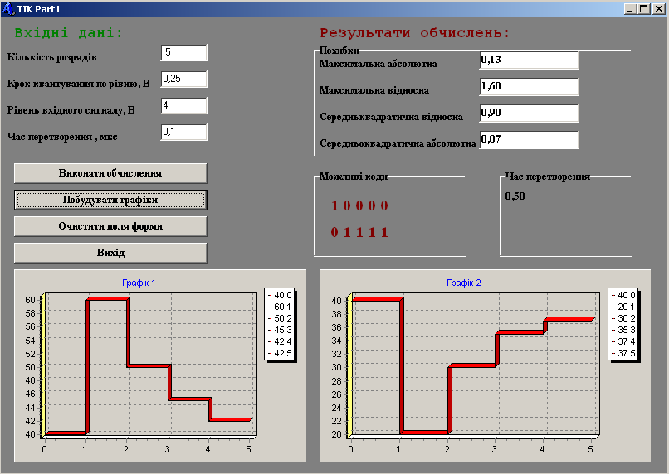Click the conversion time field showing 0,1
This screenshot has width=669, height=474.
coord(184,132)
